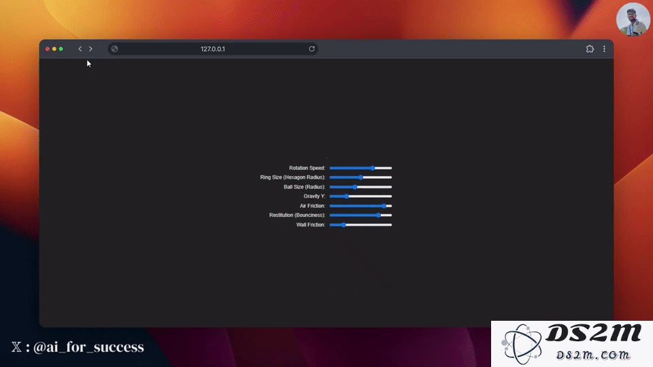This screenshot has width=653, height=367.
Task: Click the 127.0.0.1 address bar
Action: (213, 49)
